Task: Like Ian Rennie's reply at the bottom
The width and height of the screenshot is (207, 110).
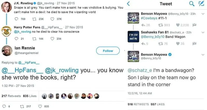Action: pos(40,106)
